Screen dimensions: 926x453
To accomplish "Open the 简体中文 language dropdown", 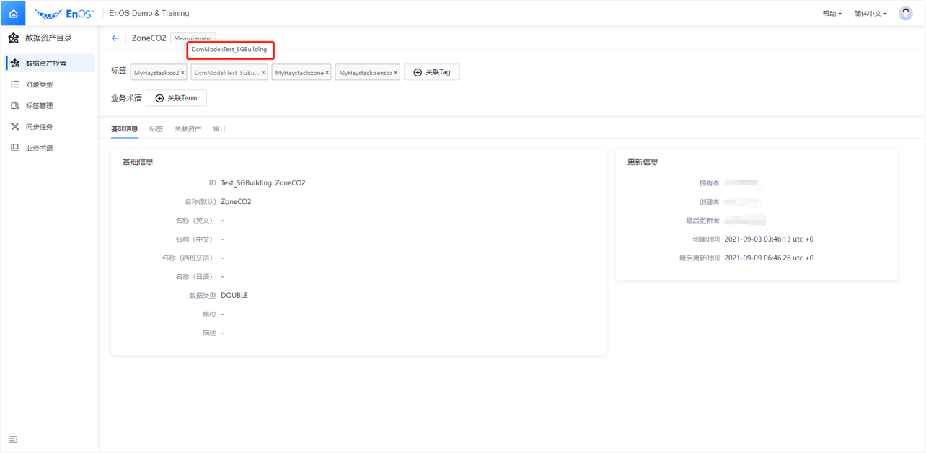I will coord(870,14).
